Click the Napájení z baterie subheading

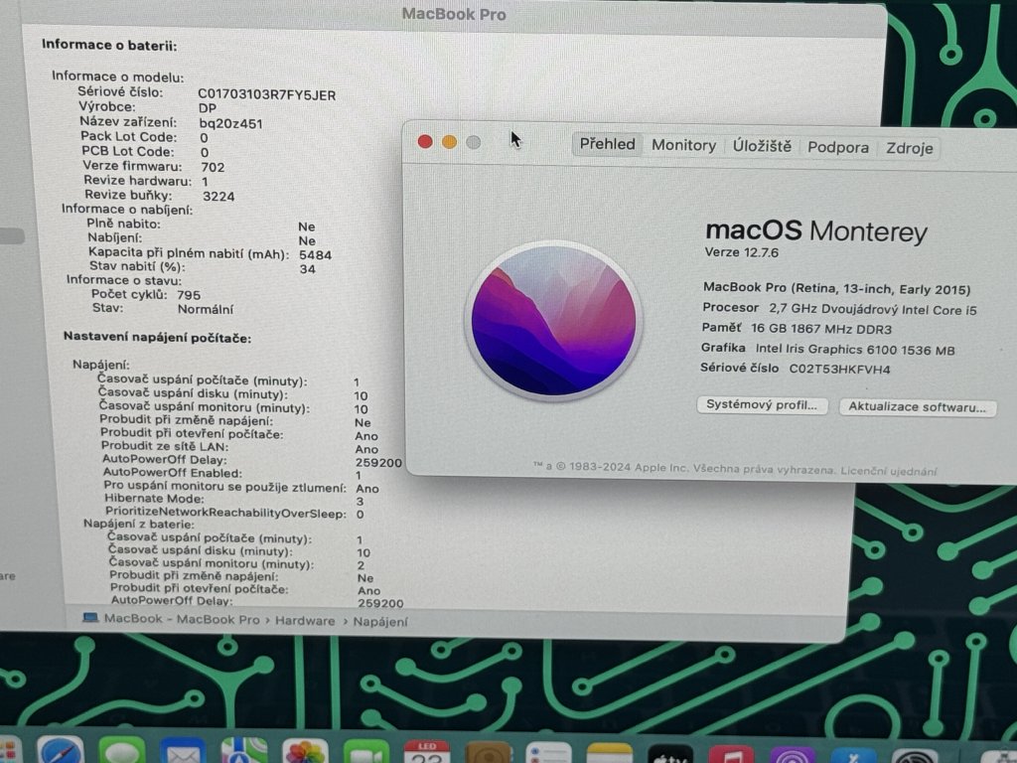coord(138,524)
